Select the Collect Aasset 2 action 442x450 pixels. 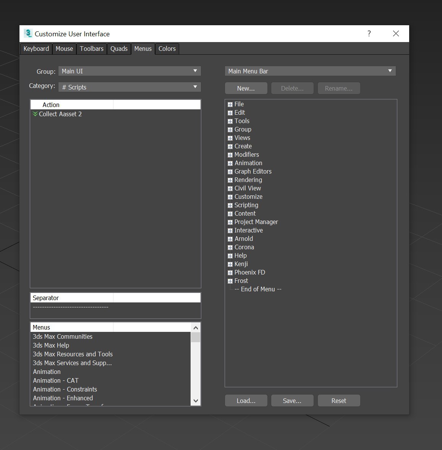click(60, 114)
